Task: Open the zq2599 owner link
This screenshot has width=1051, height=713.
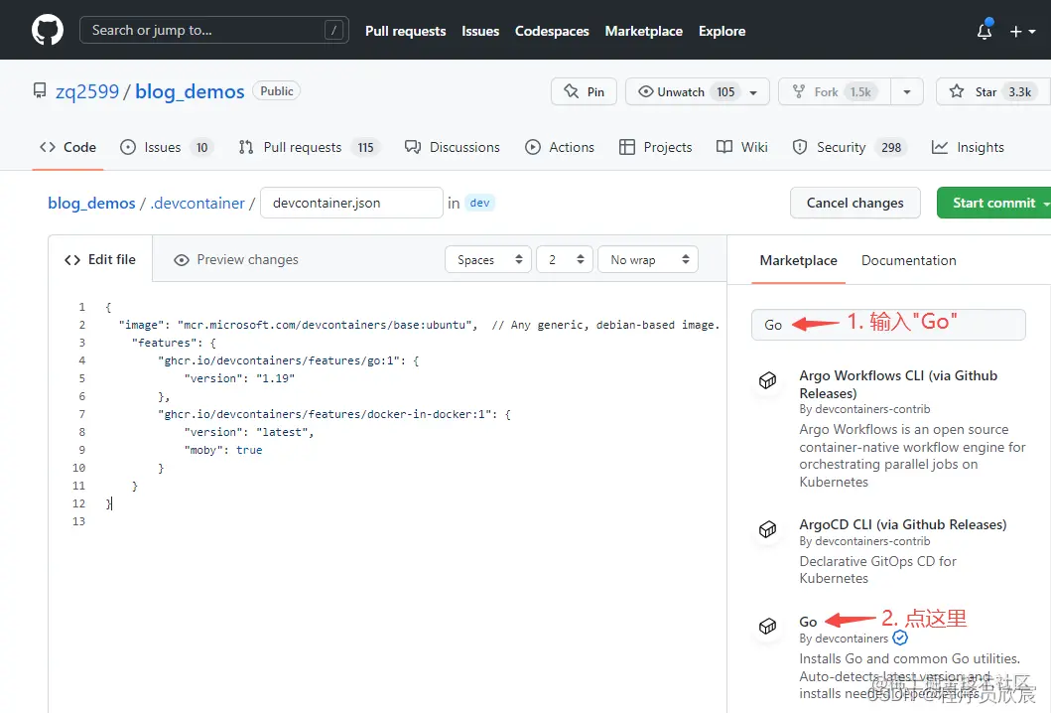Action: point(87,91)
